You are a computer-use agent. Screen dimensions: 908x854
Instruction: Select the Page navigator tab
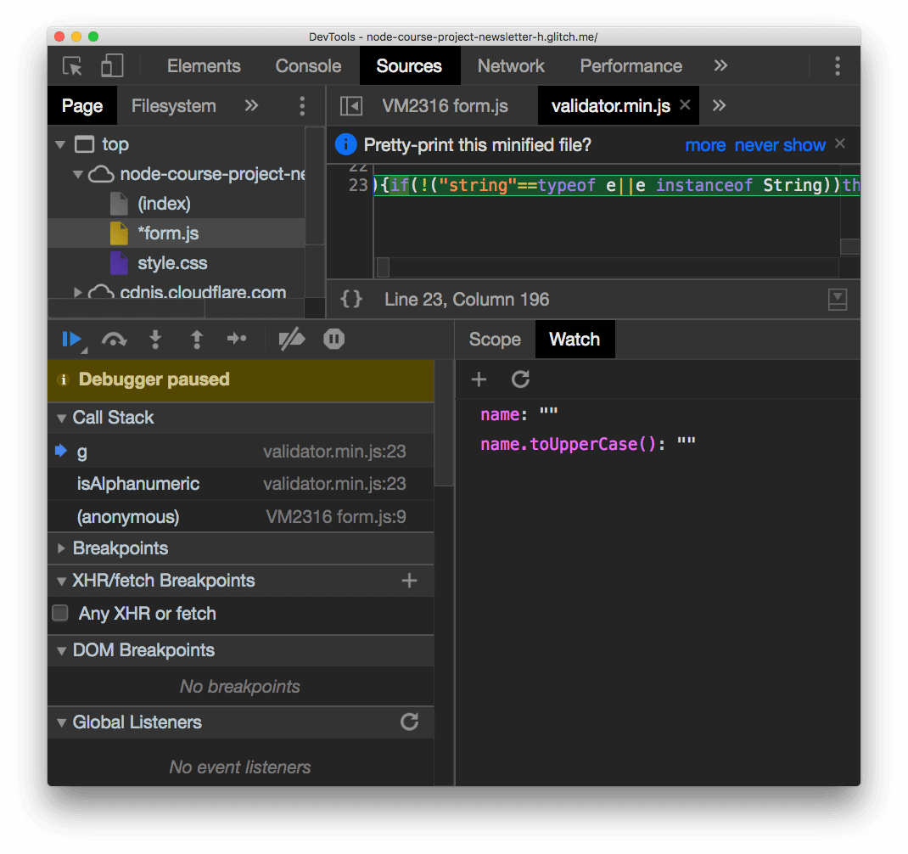pyautogui.click(x=82, y=106)
